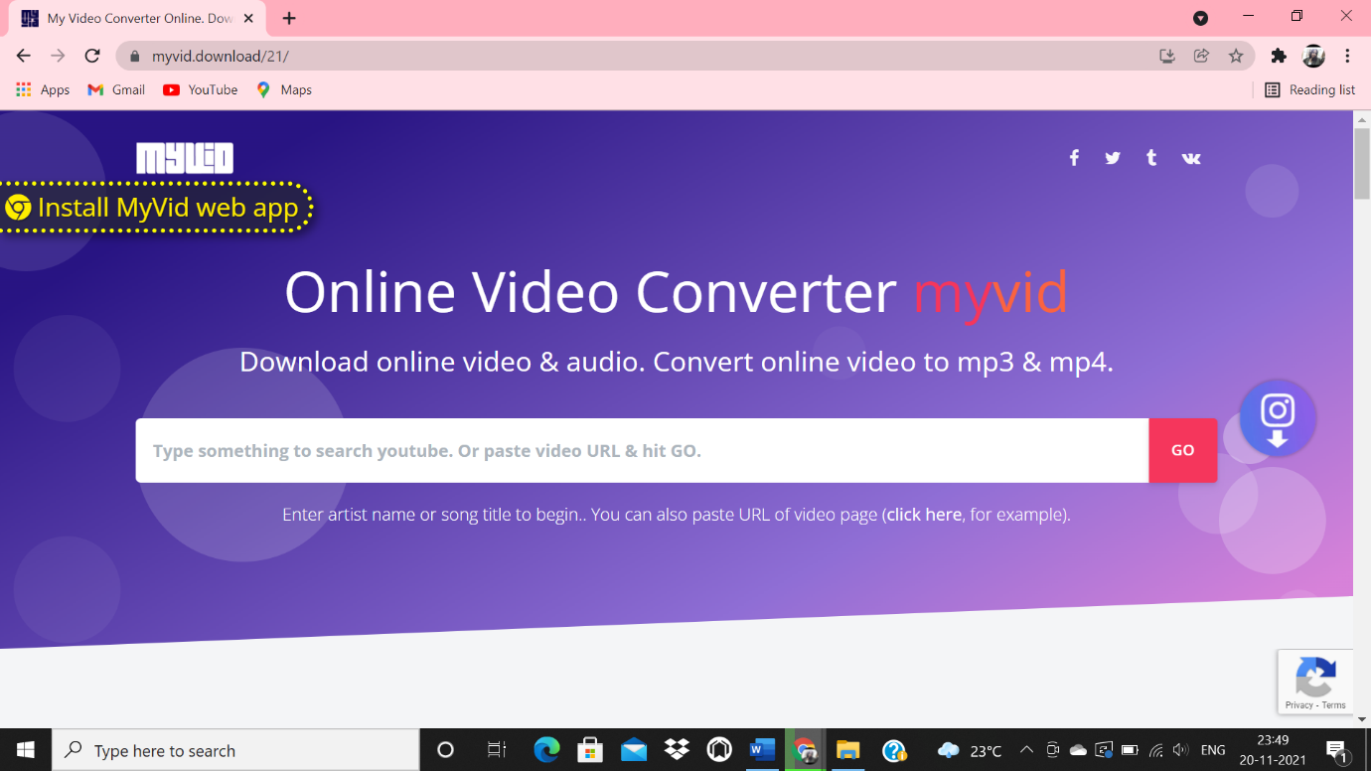Check battery status tray icon
The width and height of the screenshot is (1371, 771).
point(1130,750)
